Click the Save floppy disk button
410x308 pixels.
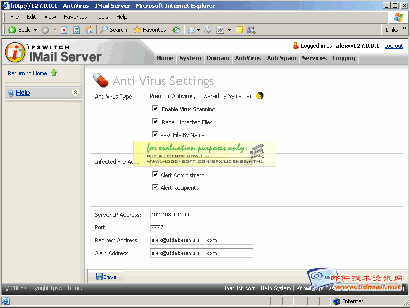point(105,276)
